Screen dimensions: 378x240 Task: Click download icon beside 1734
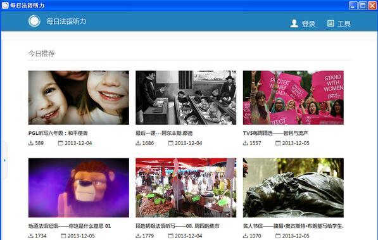31,236
